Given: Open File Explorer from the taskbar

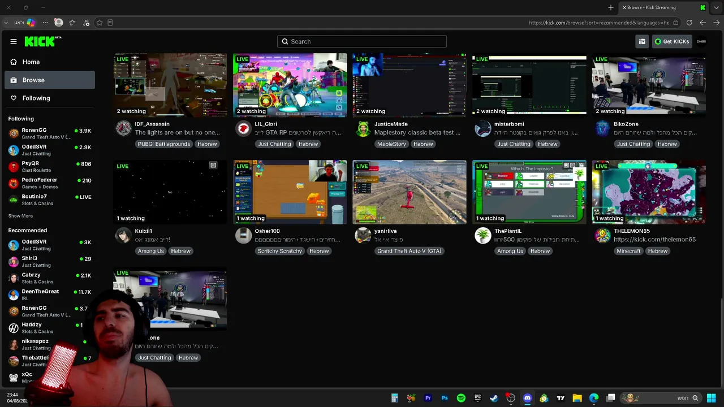Looking at the screenshot, I should pos(577,398).
